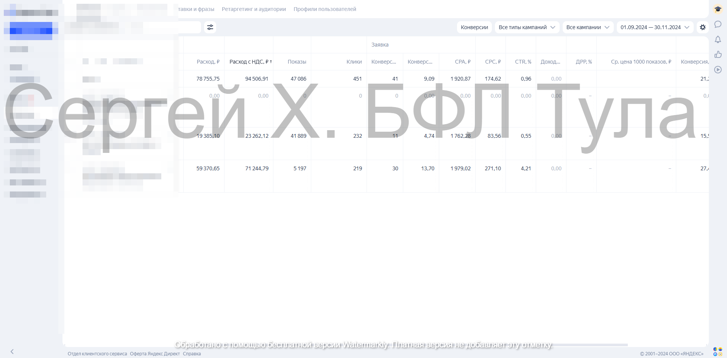Viewport: 727px width, 358px height.
Task: Sort by ДРР, % column header
Action: [x=584, y=62]
